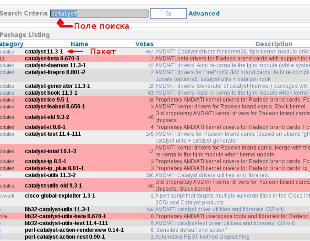Viewport: 310px width, 241px height.
Task: Click the vote count 63 for catalyst-hook
Action: tap(151, 93)
